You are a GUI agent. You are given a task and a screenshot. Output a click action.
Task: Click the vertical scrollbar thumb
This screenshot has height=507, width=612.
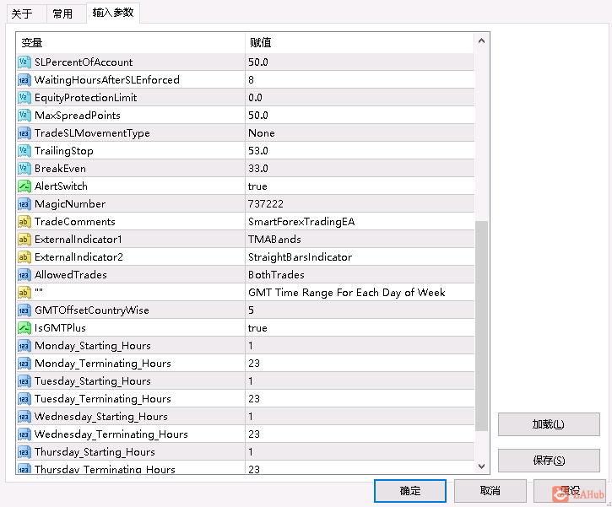coord(482,326)
